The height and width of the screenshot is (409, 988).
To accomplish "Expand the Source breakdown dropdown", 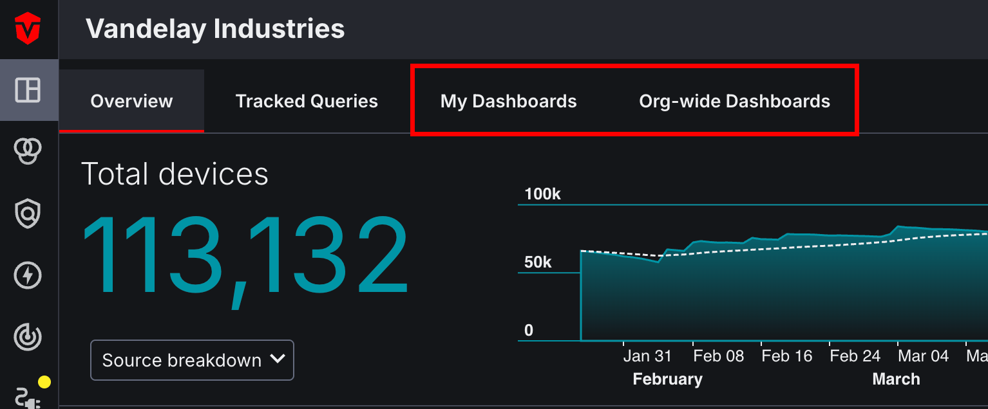I will pos(192,360).
